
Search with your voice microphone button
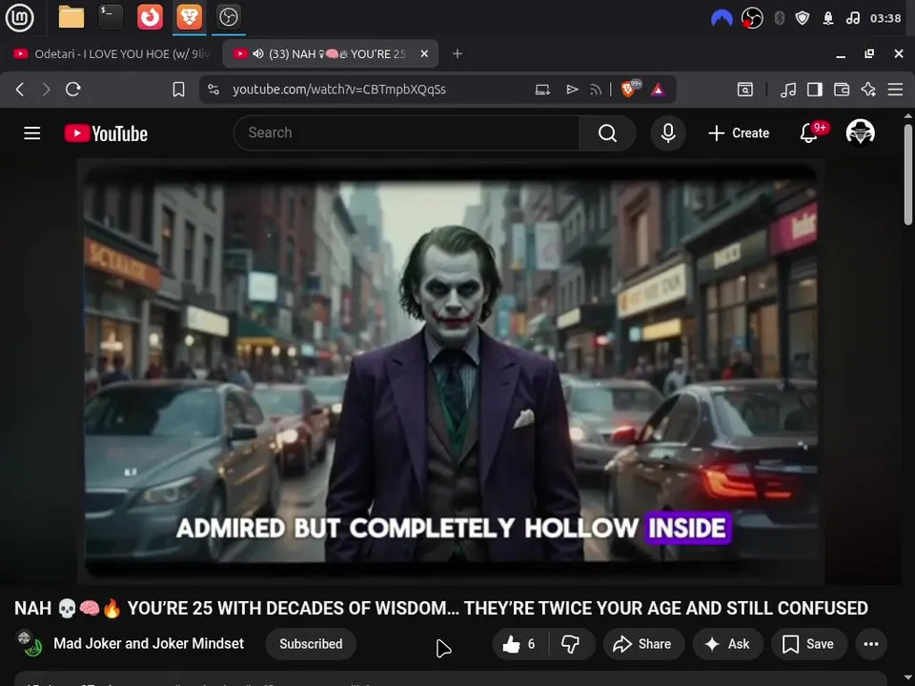[668, 133]
